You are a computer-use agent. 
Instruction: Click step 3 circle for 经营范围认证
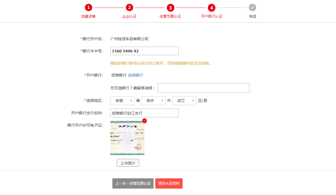(170, 8)
